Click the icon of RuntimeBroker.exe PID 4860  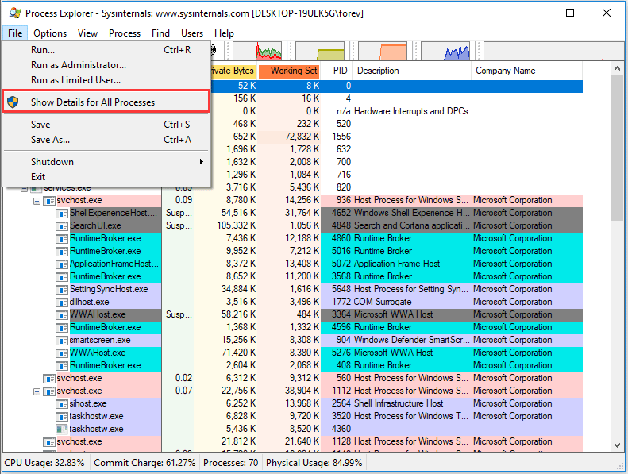click(62, 239)
